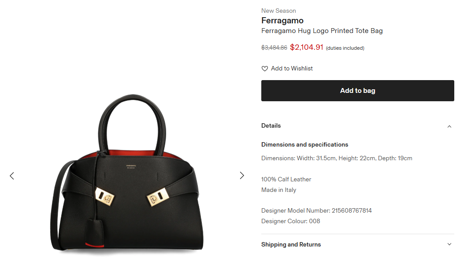Click the duties included note
Screen dimensions: 460x276
point(345,48)
